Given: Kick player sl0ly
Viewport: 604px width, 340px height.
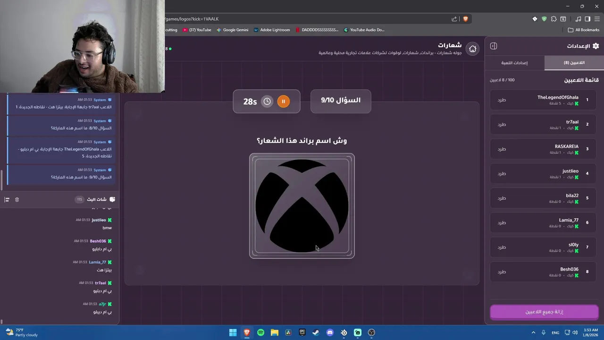Looking at the screenshot, I should tap(502, 247).
